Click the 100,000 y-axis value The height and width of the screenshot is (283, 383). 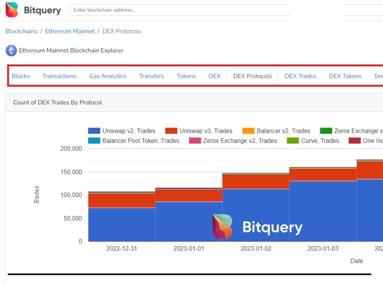(71, 195)
